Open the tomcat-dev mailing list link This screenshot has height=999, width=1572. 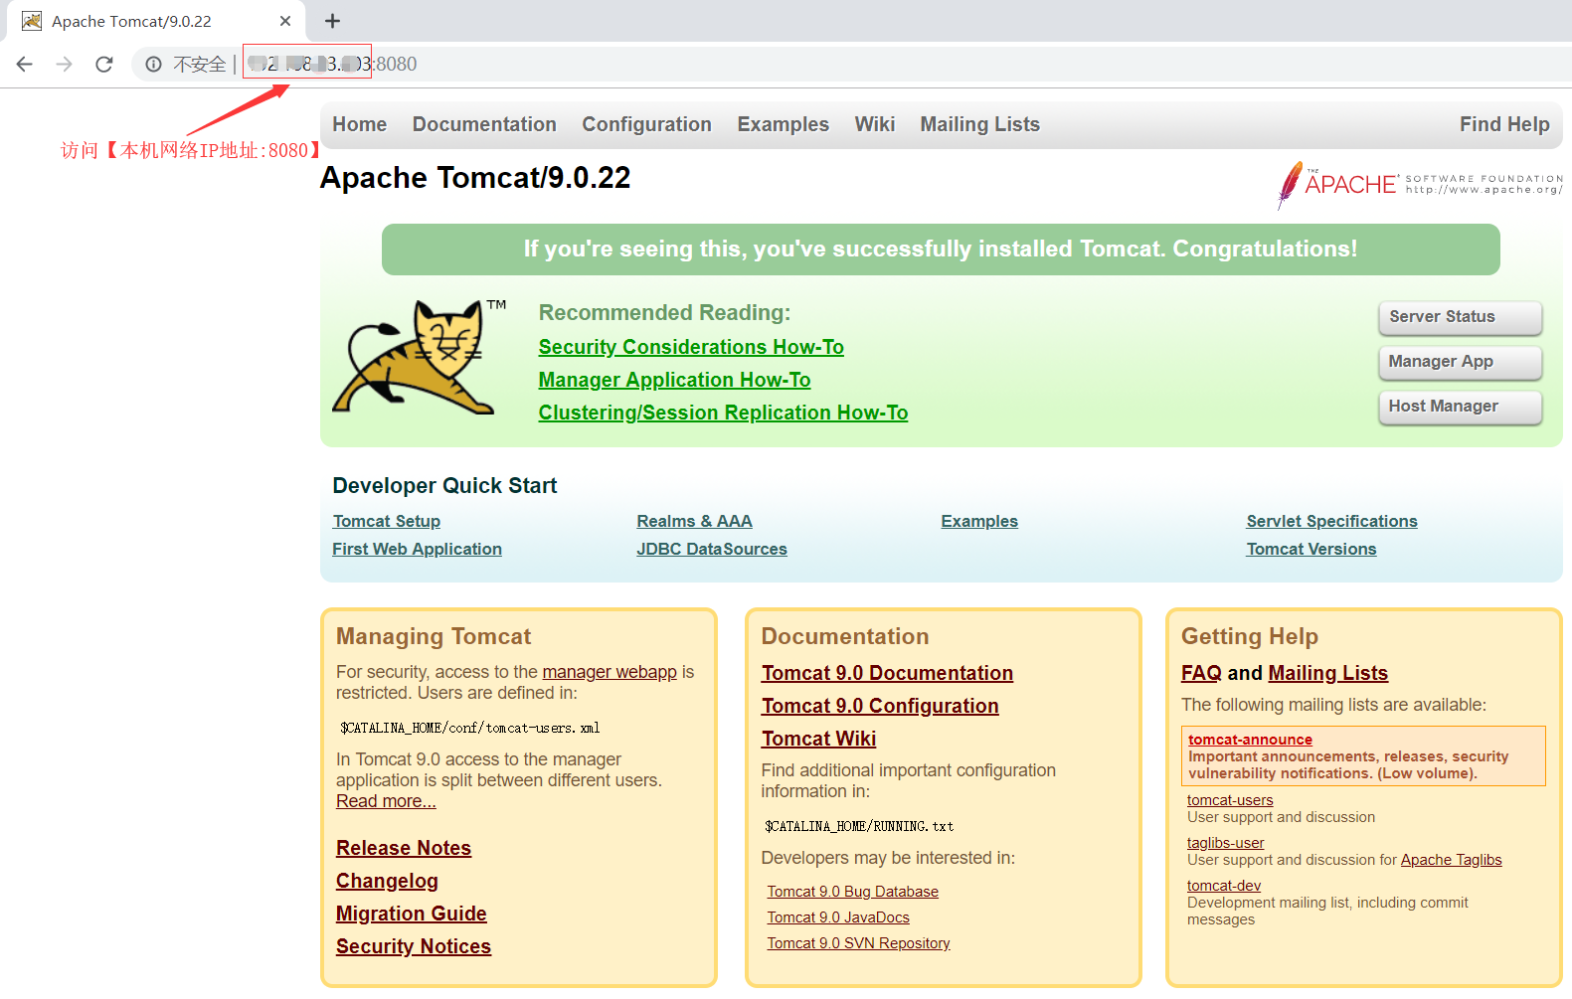(1224, 886)
